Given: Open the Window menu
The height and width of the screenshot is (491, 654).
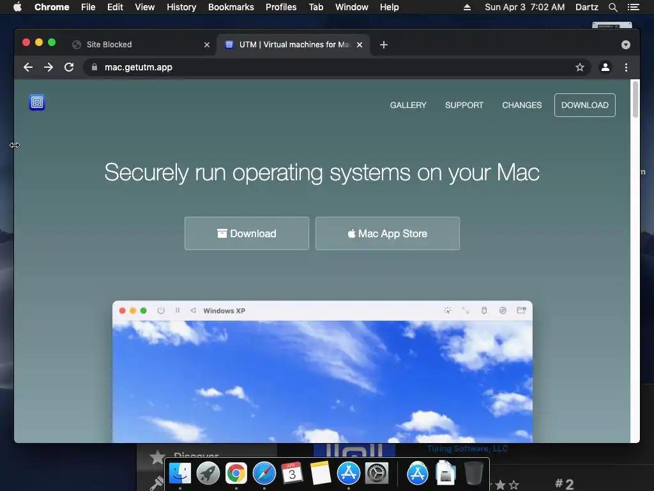Looking at the screenshot, I should pos(352,7).
